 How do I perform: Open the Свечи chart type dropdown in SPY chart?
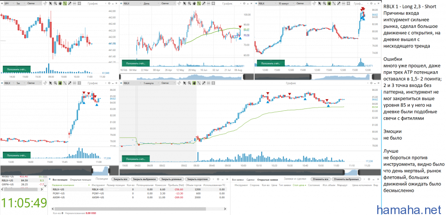click(x=34, y=3)
